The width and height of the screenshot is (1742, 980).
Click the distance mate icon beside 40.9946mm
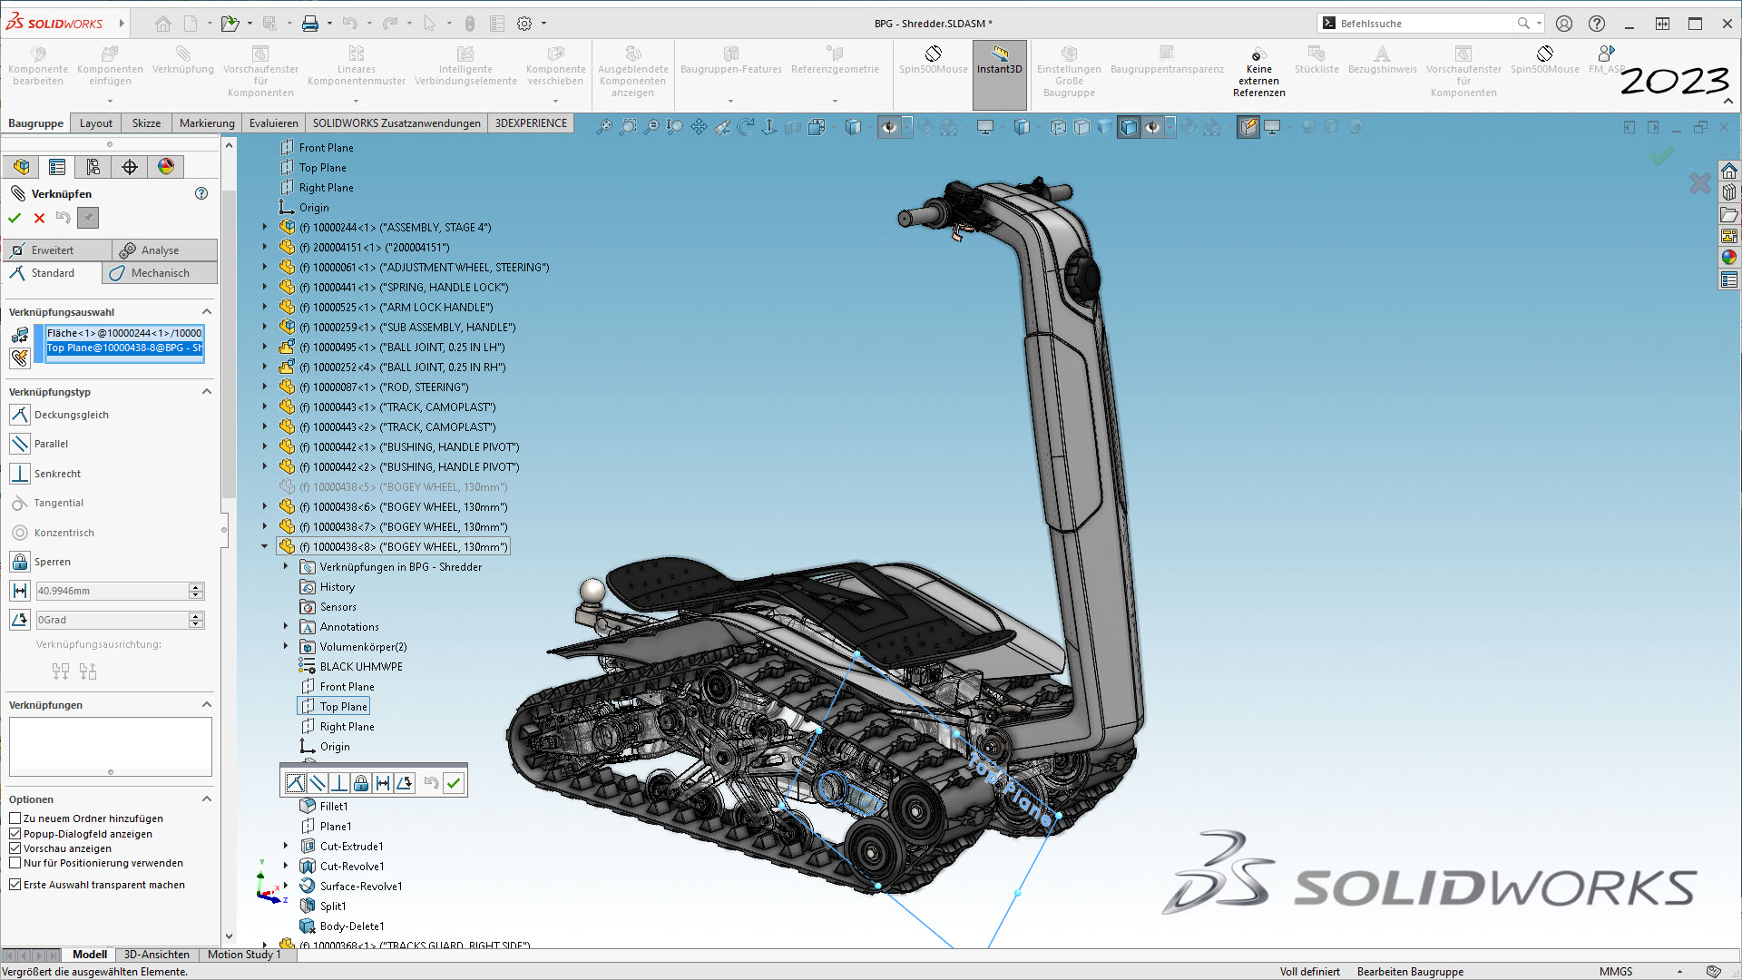(x=20, y=591)
